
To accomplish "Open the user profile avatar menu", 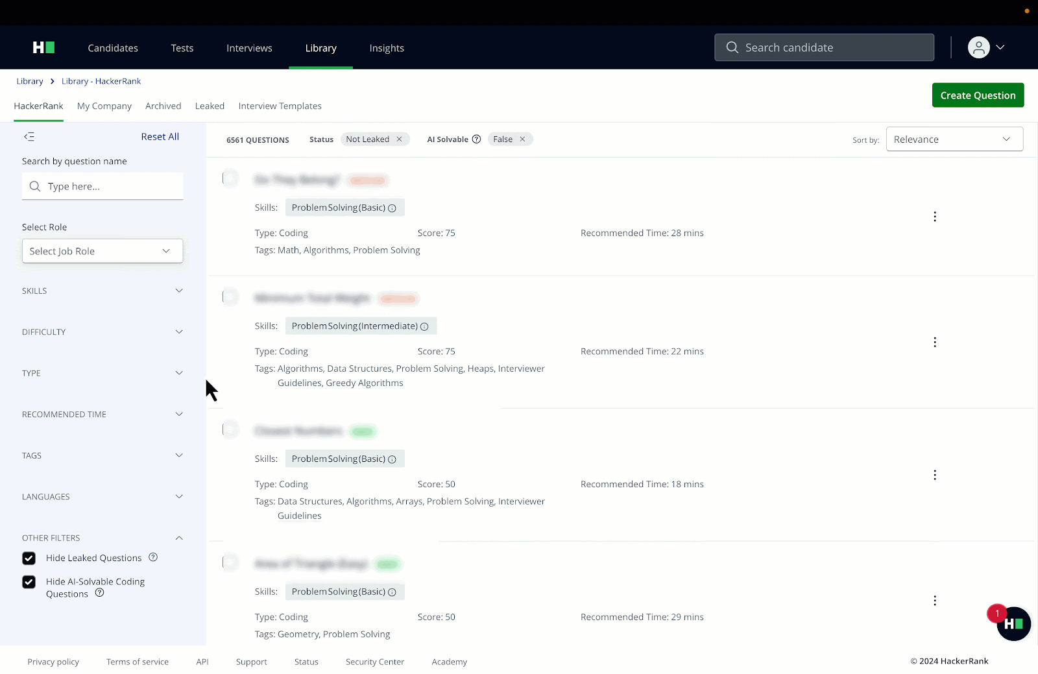I will (x=978, y=47).
